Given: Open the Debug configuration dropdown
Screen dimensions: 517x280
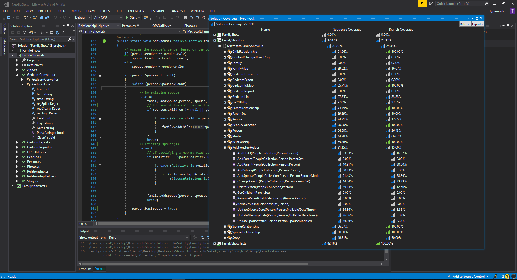Looking at the screenshot, I should (83, 17).
